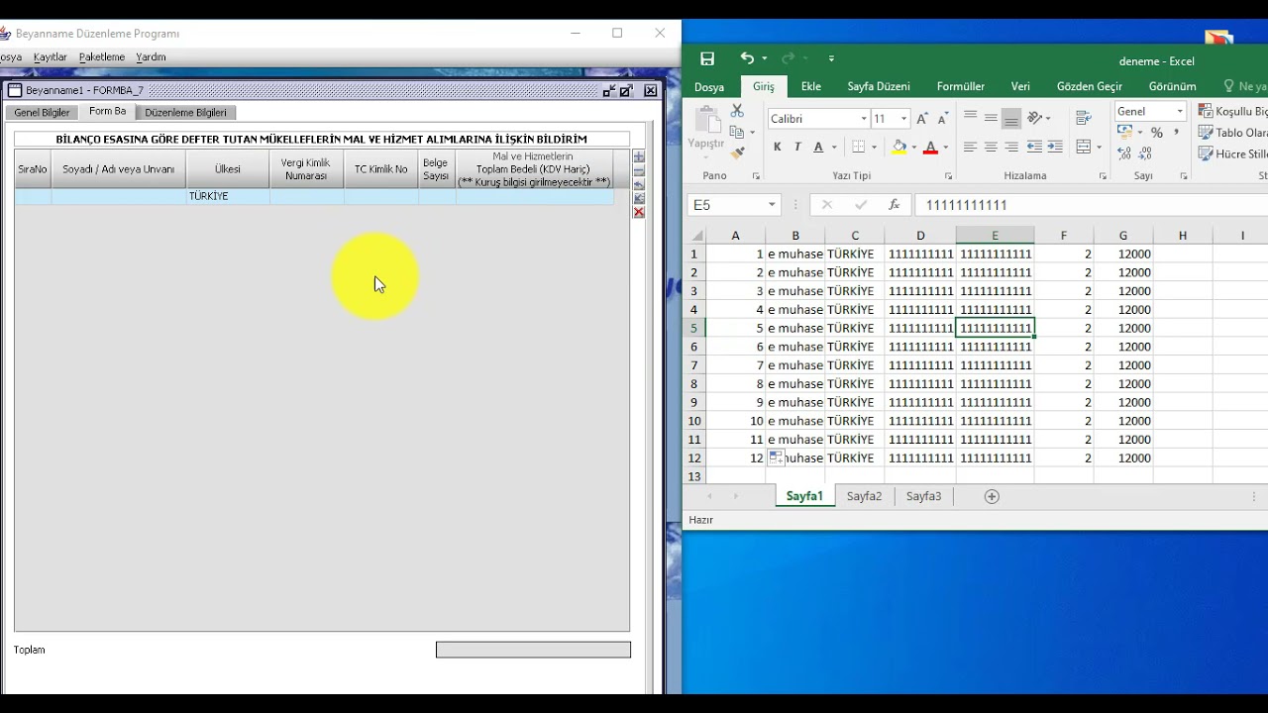Select the TÜRKİYE cell in Form Ba

click(x=227, y=196)
